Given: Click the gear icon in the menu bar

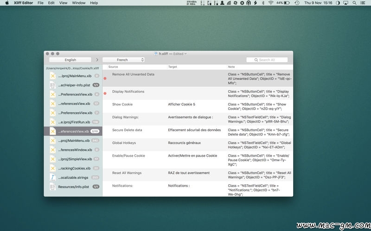Looking at the screenshot, I should [242, 3].
